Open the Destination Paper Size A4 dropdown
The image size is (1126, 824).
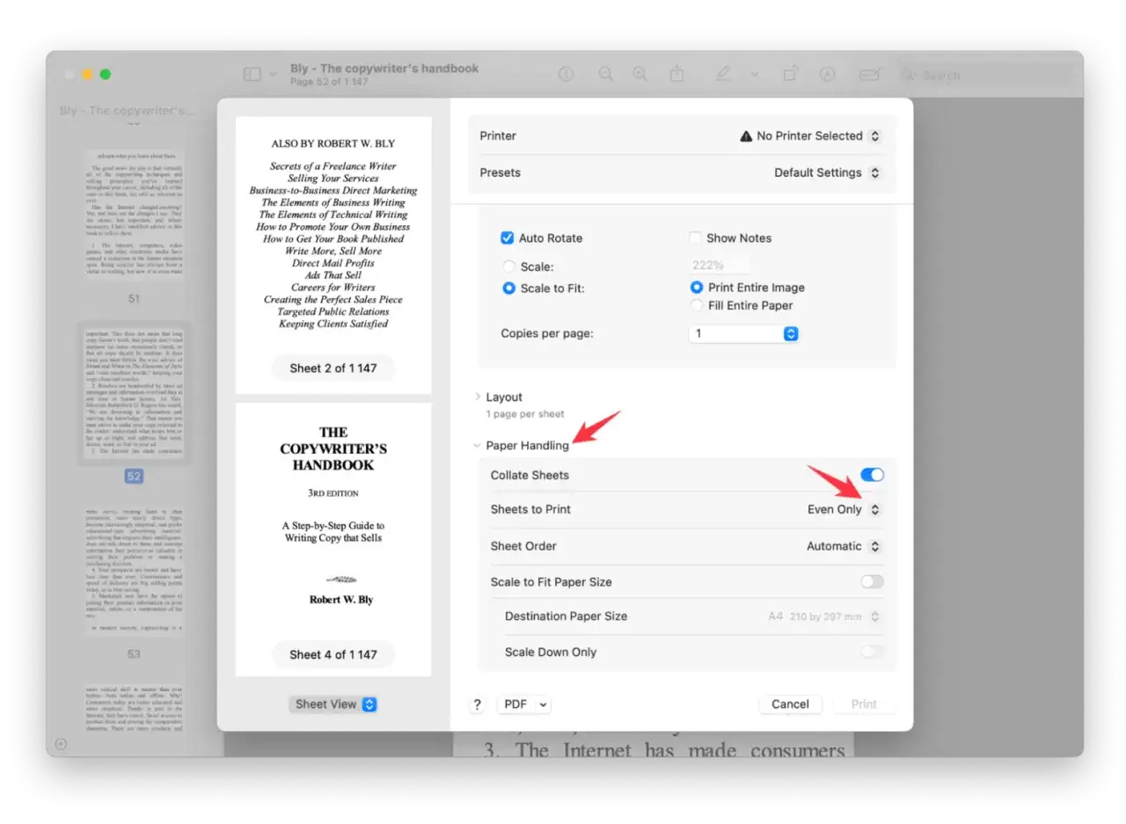coord(824,617)
